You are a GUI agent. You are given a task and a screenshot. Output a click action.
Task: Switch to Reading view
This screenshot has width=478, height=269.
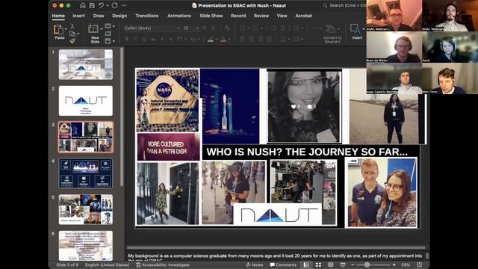tap(330, 265)
